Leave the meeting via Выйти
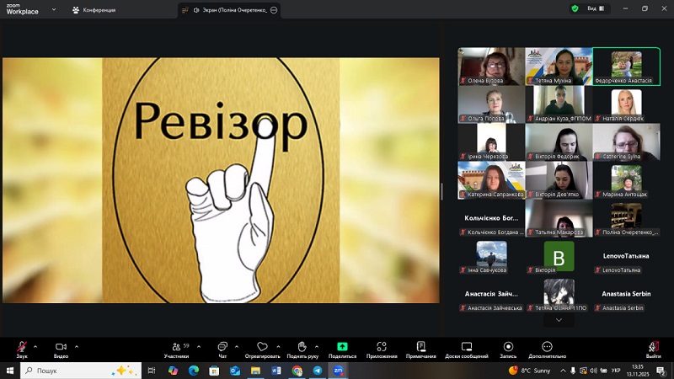The height and width of the screenshot is (379, 674). [653, 347]
